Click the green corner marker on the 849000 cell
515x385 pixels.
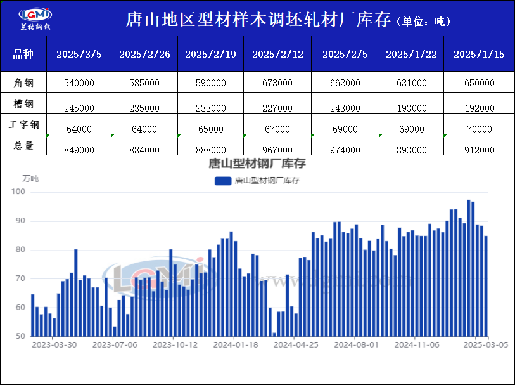48,136
